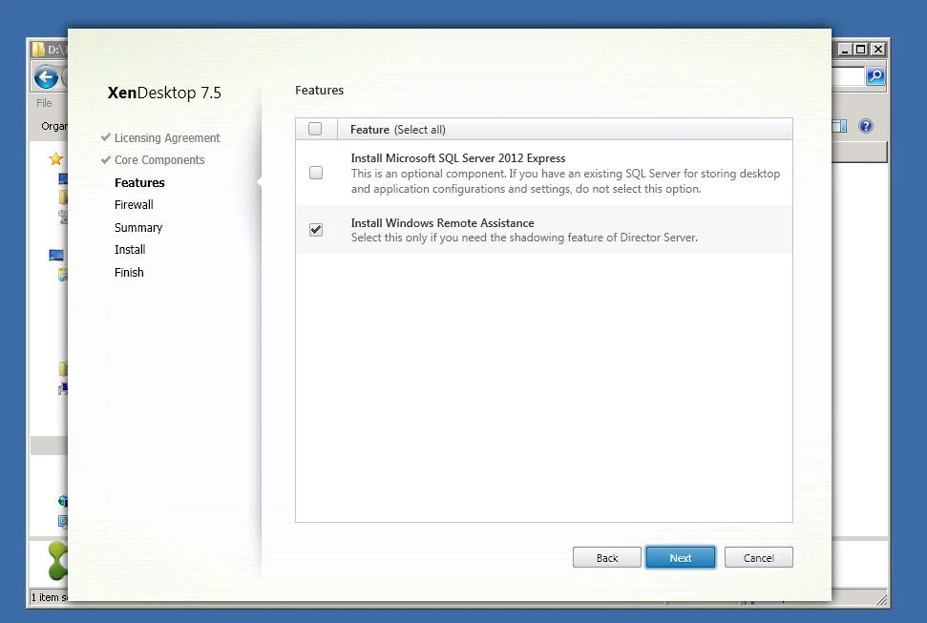Go back with the Back button
Viewport: 927px width, 623px height.
coord(606,557)
